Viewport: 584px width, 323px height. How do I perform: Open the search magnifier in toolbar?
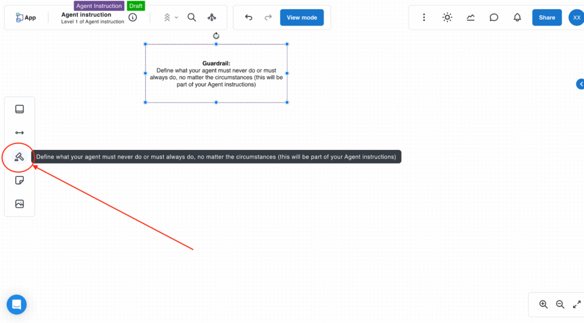[192, 18]
